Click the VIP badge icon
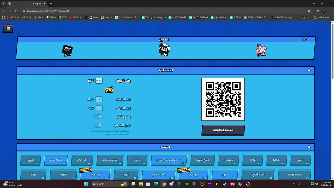The height and width of the screenshot is (188, 334). (109, 90)
